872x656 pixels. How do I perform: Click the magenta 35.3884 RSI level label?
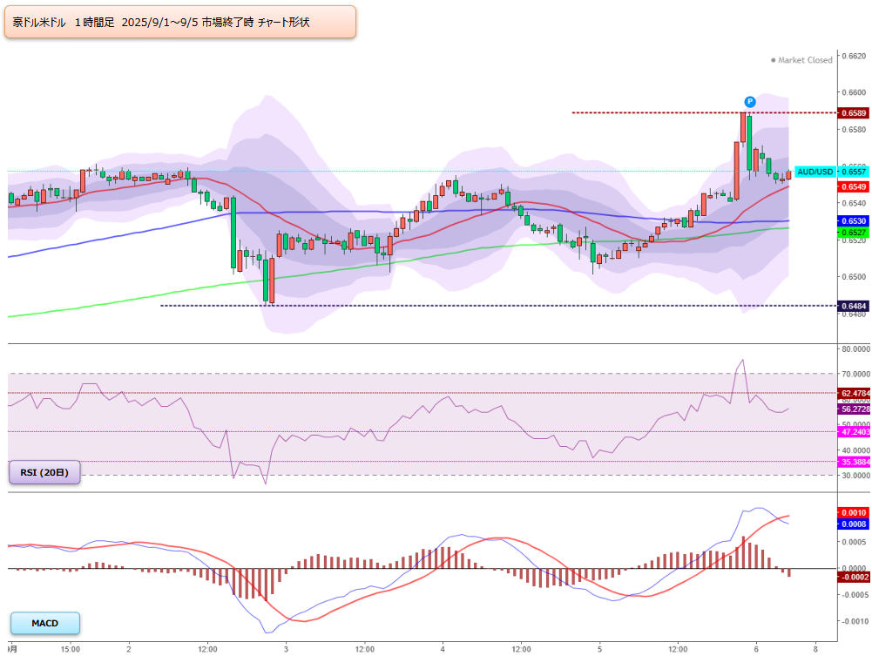tap(855, 462)
